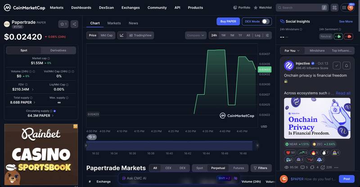Viewport: 360px width, 187px height.
Task: Filter markets to Futures
Action: coord(238,168)
